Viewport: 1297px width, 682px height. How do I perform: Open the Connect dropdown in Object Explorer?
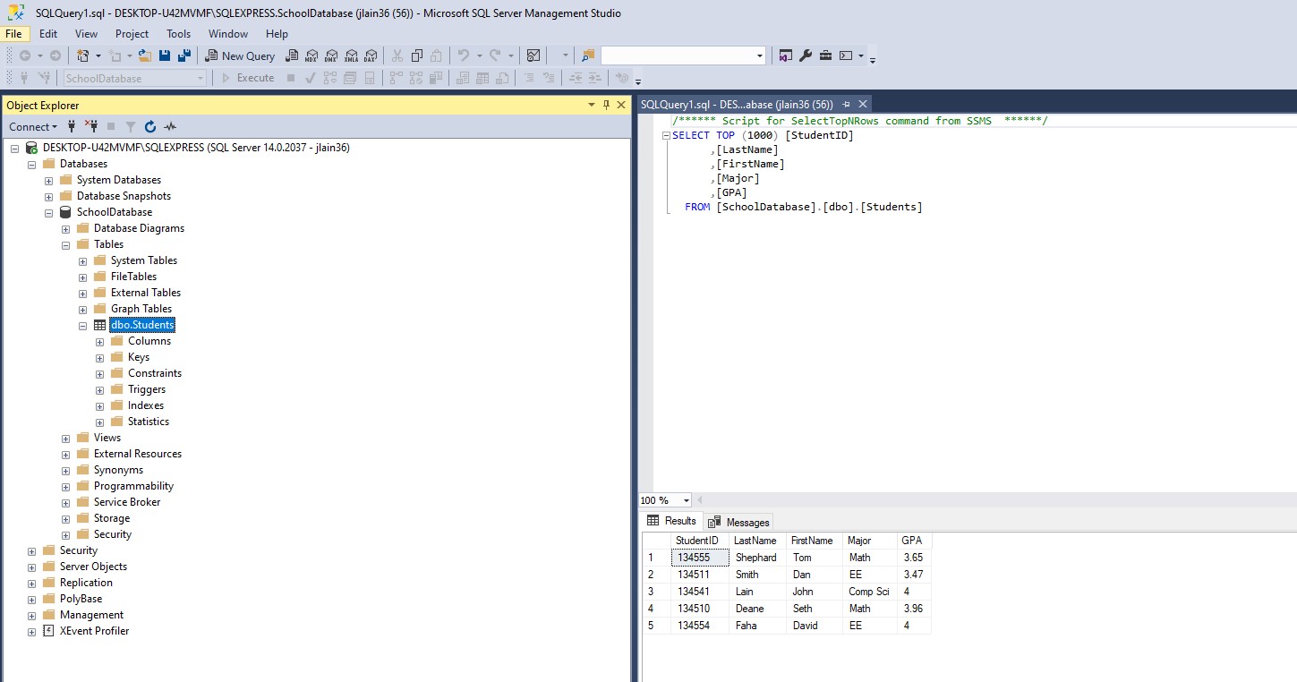tap(33, 127)
